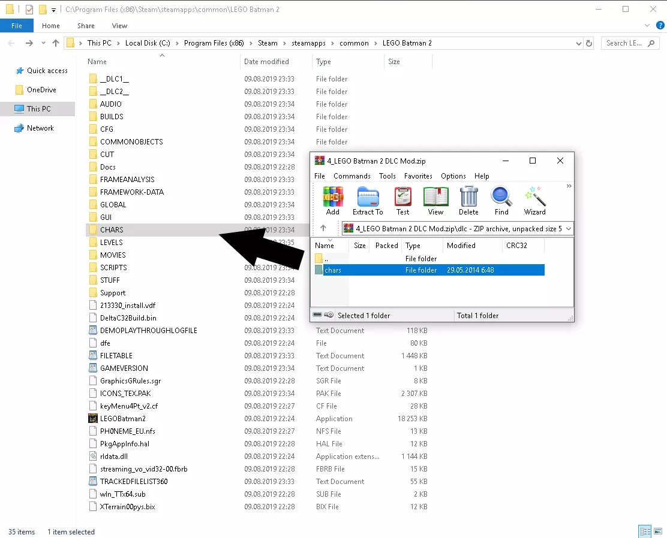
Task: Open Network in navigation pane
Action: pos(34,128)
